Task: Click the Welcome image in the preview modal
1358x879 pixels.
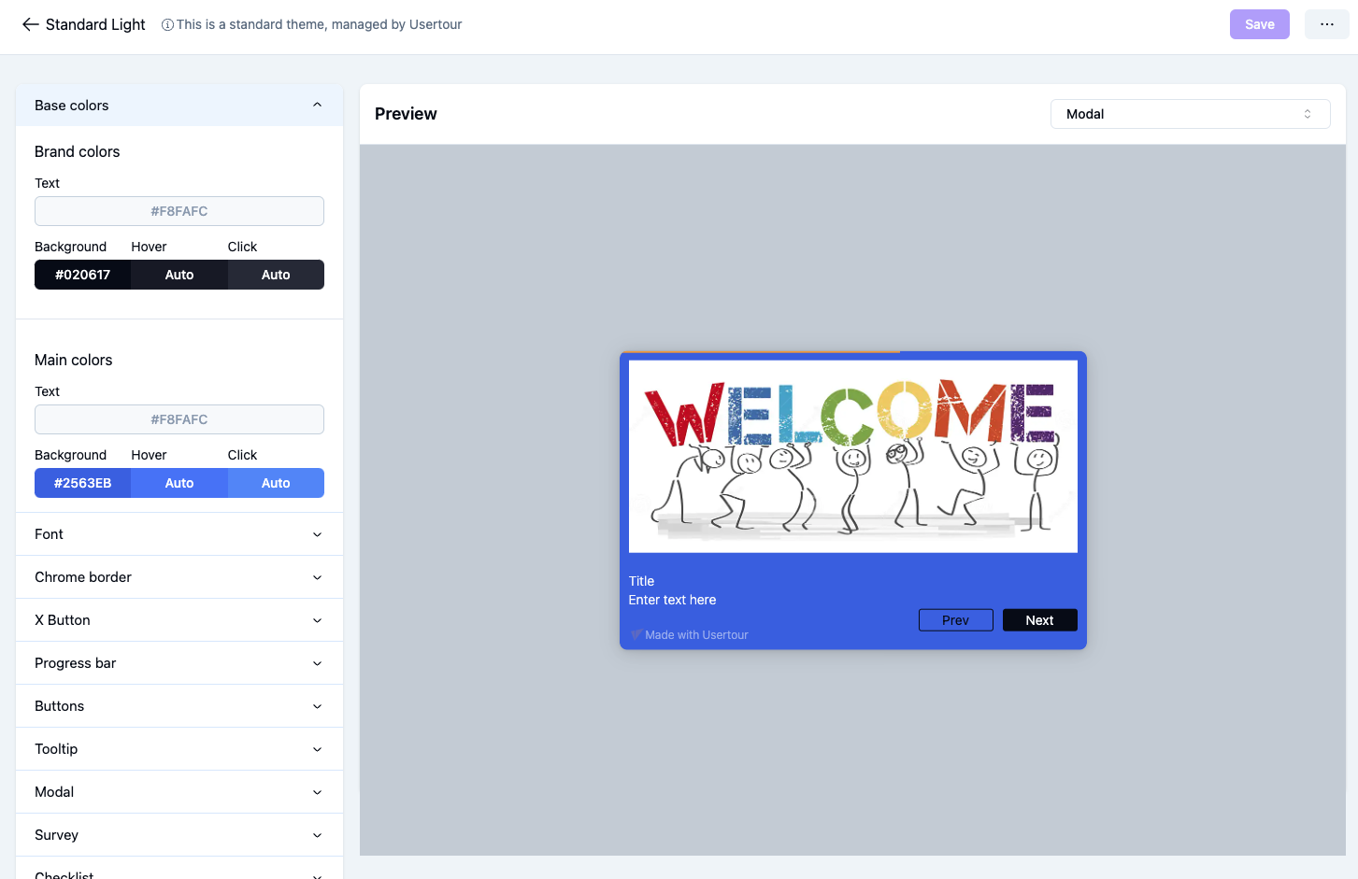Action: tap(852, 457)
